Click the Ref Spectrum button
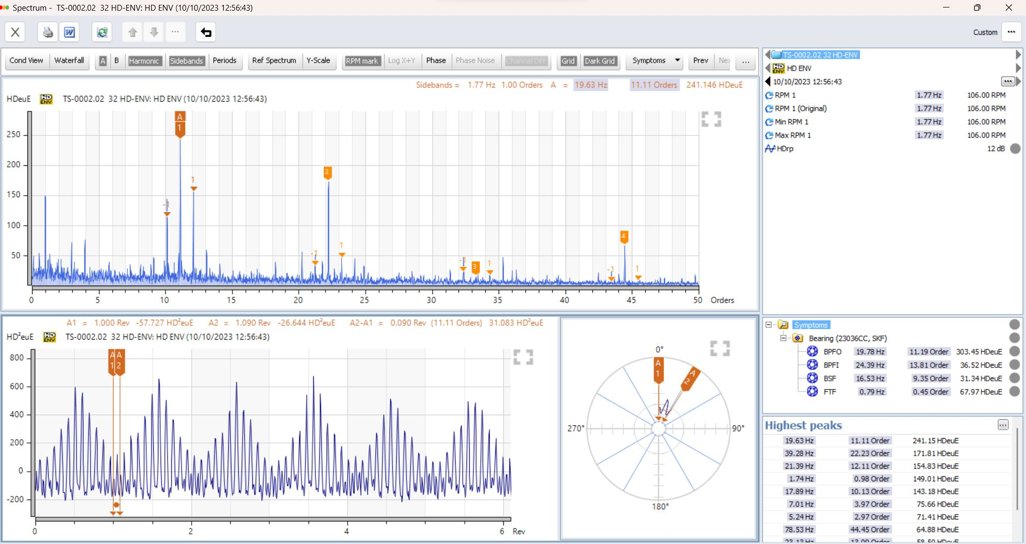Viewport: 1026px width, 544px height. [274, 60]
